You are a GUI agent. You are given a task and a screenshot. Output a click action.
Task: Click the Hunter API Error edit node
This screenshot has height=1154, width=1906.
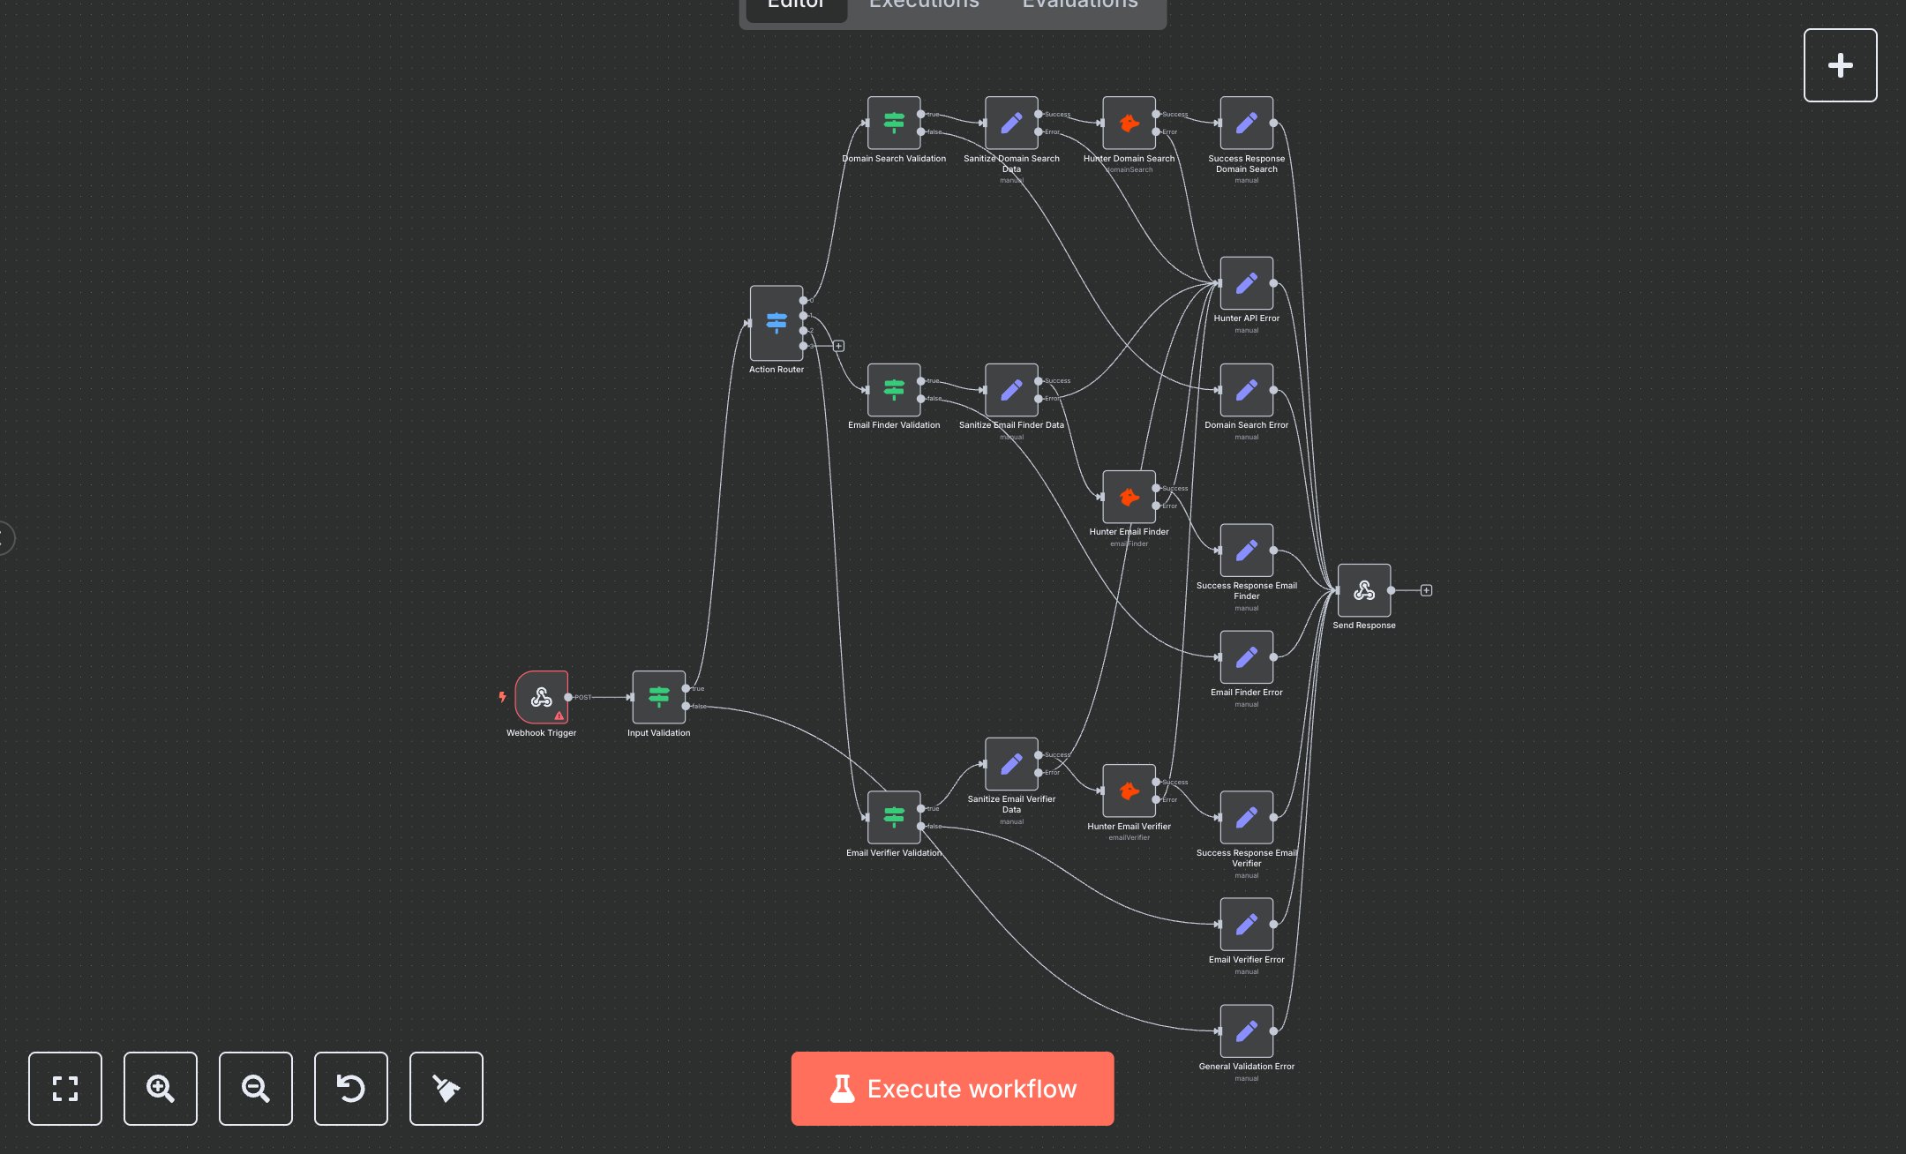click(x=1246, y=283)
